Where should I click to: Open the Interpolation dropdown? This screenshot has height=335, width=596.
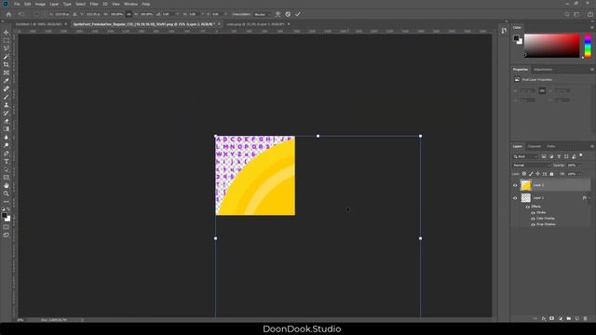(x=263, y=14)
